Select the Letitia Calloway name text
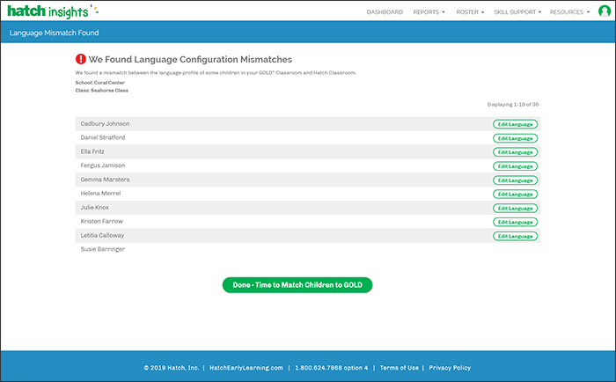The image size is (616, 382). [102, 235]
